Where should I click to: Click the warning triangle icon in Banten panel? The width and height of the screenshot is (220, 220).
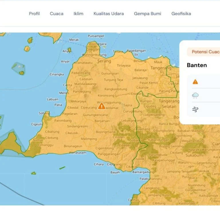(195, 82)
